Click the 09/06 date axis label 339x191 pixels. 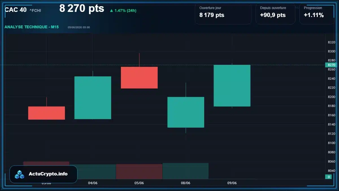[232, 183]
